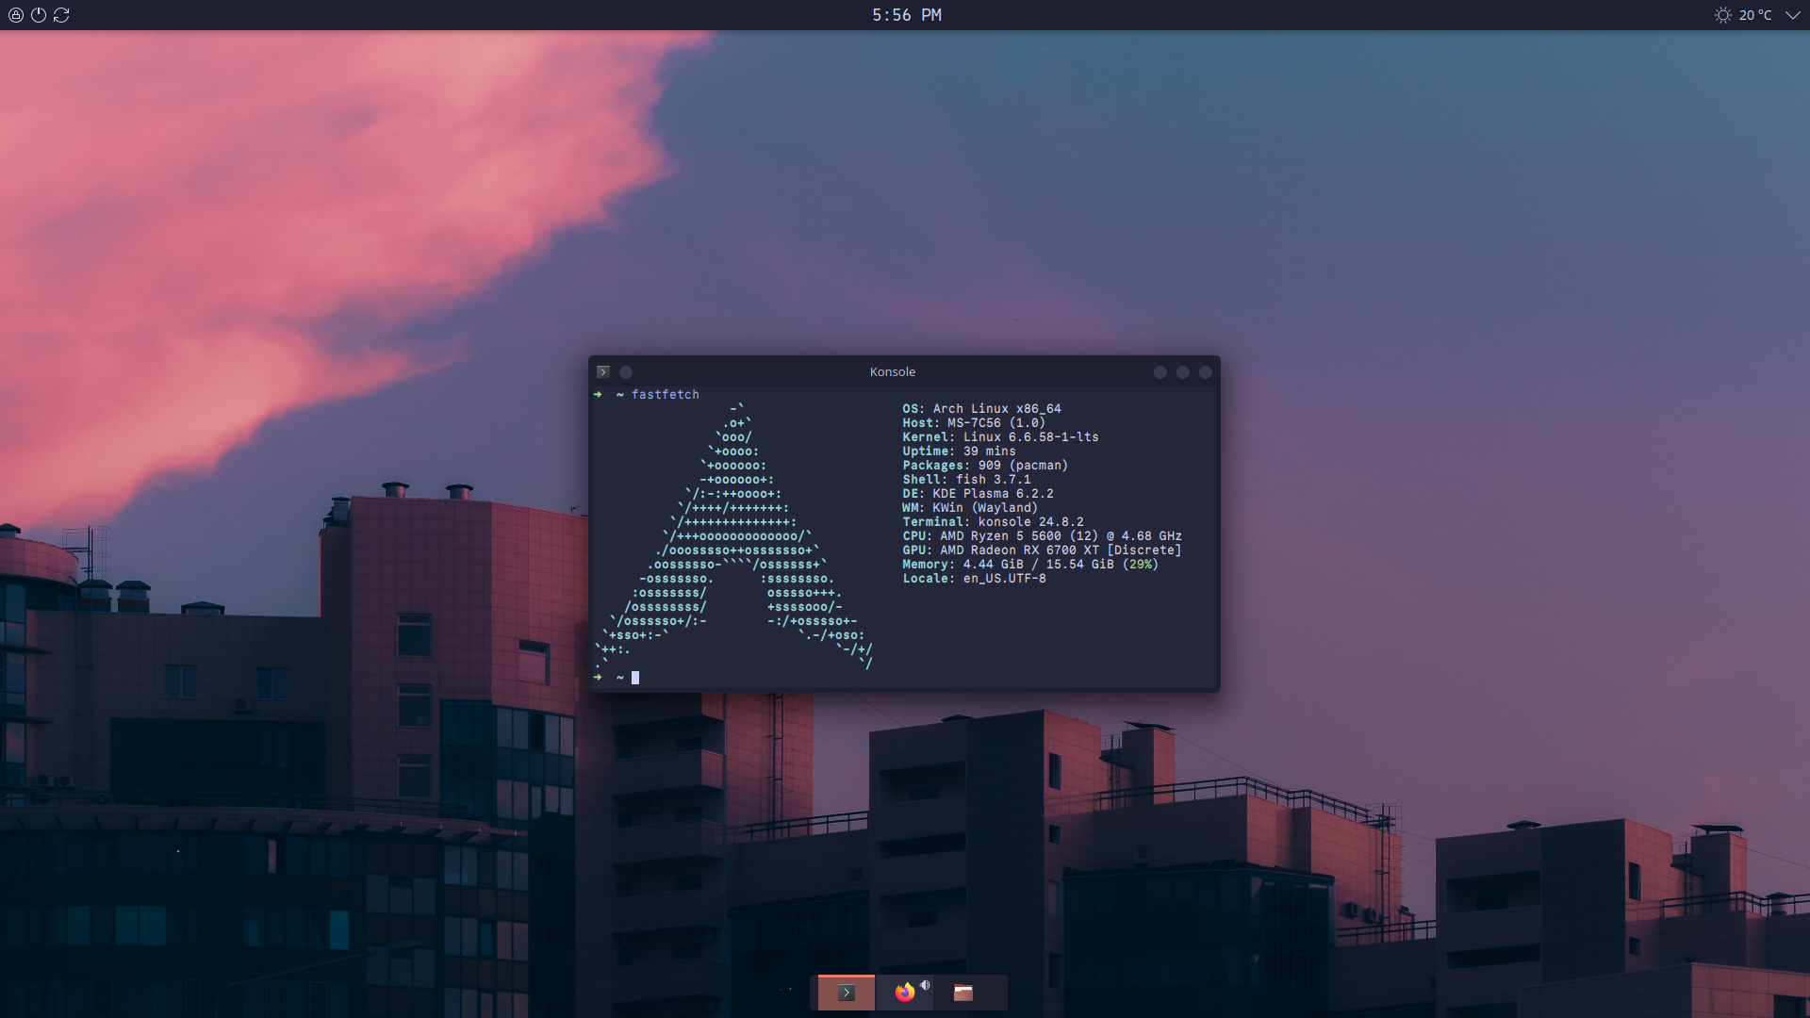
Task: Open Firefox from the taskbar
Action: [x=904, y=993]
